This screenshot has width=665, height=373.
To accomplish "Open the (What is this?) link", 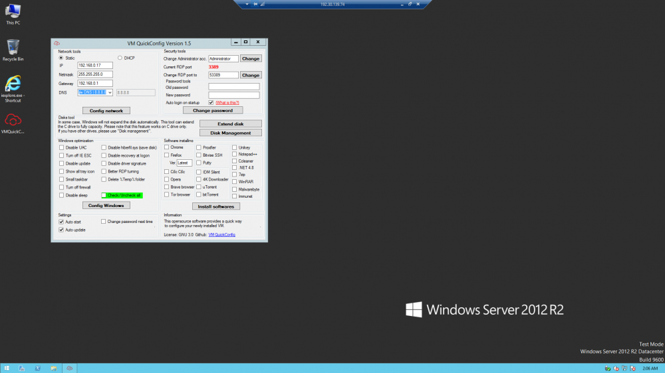I will tap(227, 103).
